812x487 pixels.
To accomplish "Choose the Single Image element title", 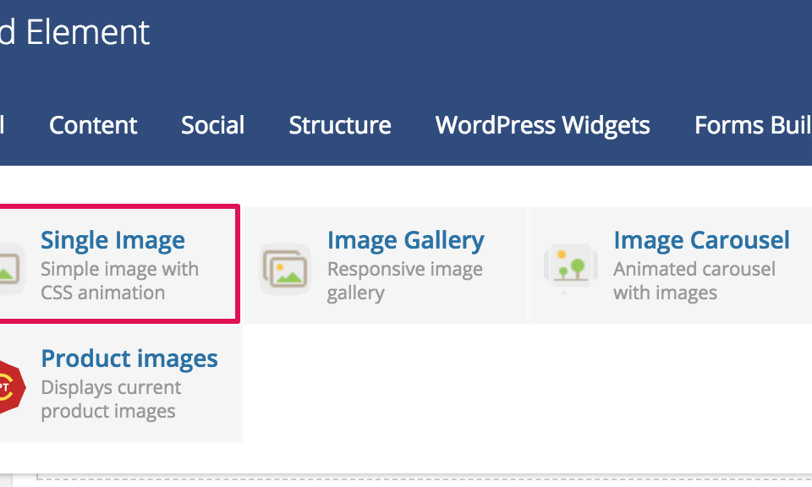I will [112, 240].
